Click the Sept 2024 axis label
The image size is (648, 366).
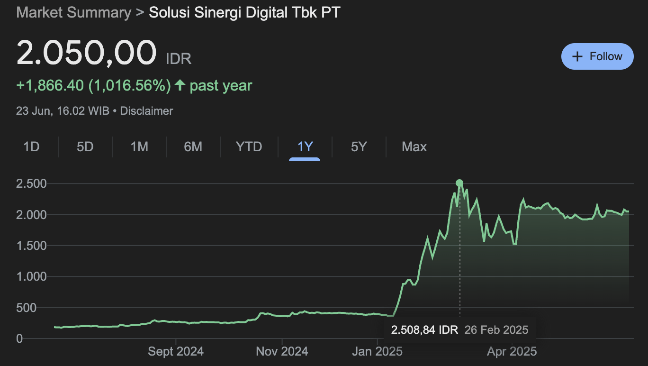176,351
